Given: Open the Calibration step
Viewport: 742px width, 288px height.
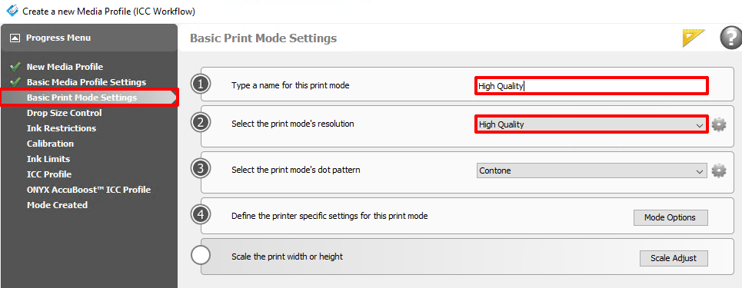Looking at the screenshot, I should pyautogui.click(x=50, y=144).
